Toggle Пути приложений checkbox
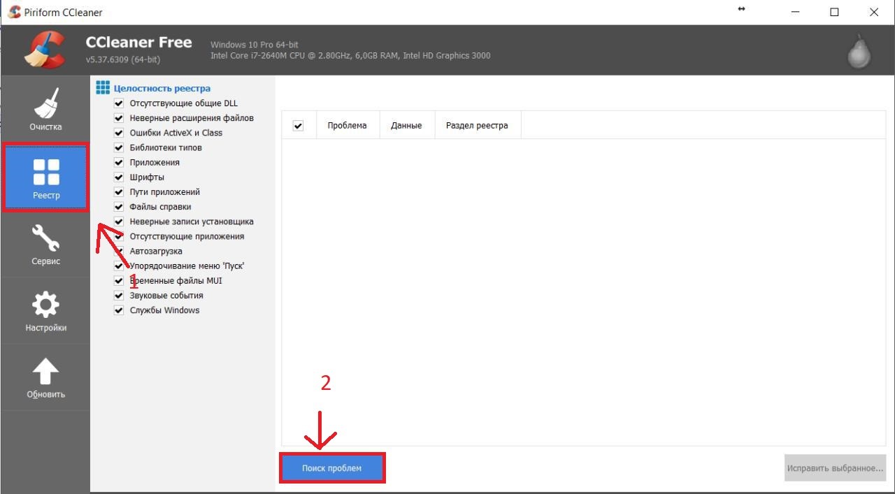This screenshot has width=895, height=494. coord(119,192)
